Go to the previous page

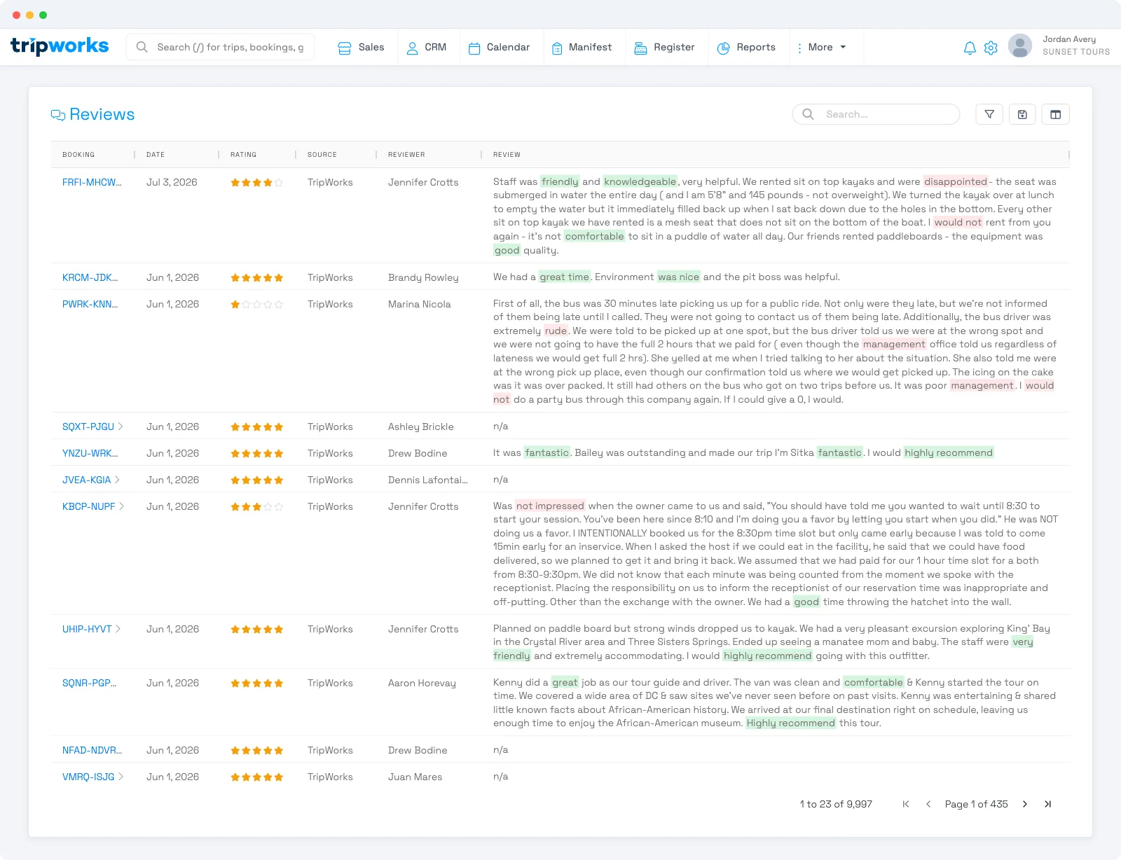(x=928, y=804)
